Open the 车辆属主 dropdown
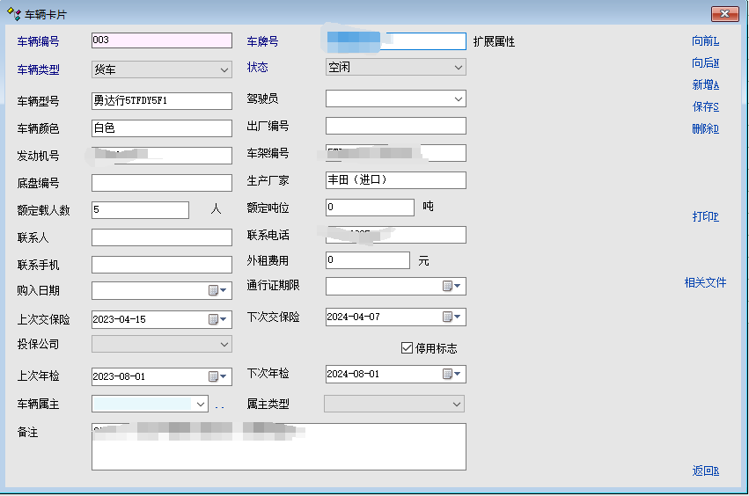 [x=202, y=404]
